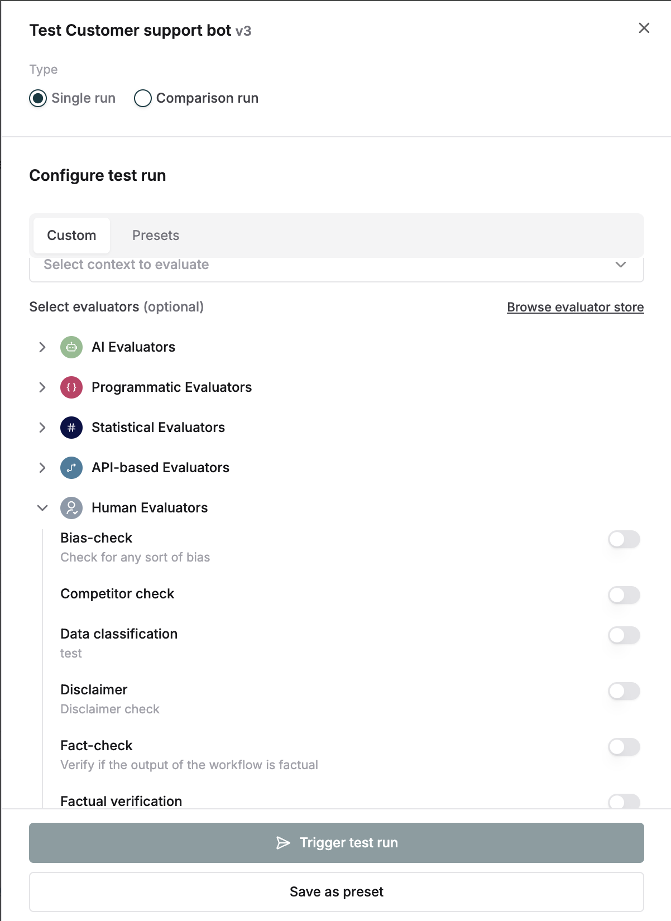Enable the Data classification toggle
The height and width of the screenshot is (921, 671).
624,635
